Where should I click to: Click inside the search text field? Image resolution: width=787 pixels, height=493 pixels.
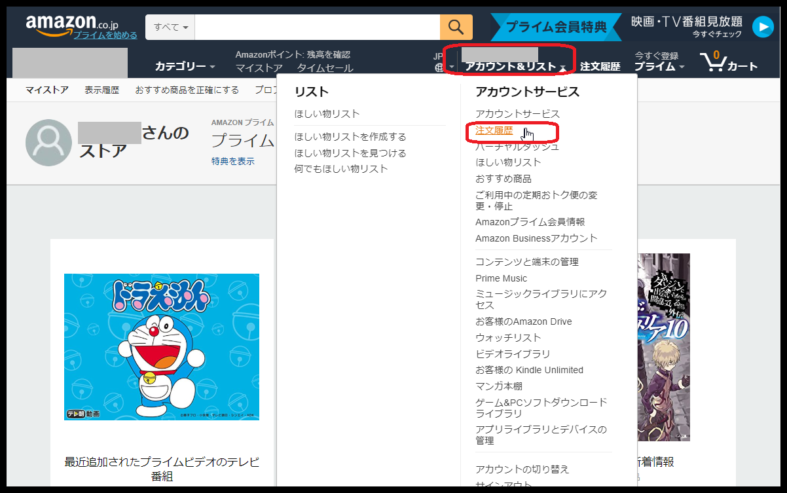tap(317, 27)
